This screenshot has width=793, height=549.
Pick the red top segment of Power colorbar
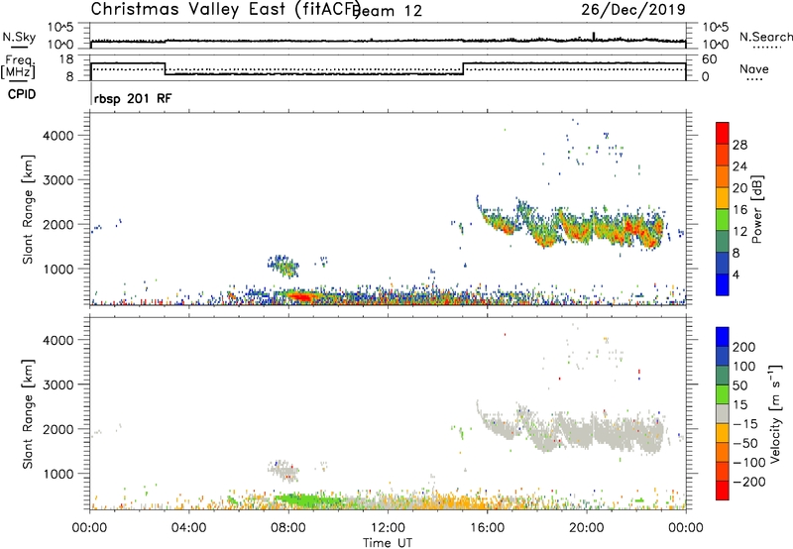pyautogui.click(x=723, y=133)
